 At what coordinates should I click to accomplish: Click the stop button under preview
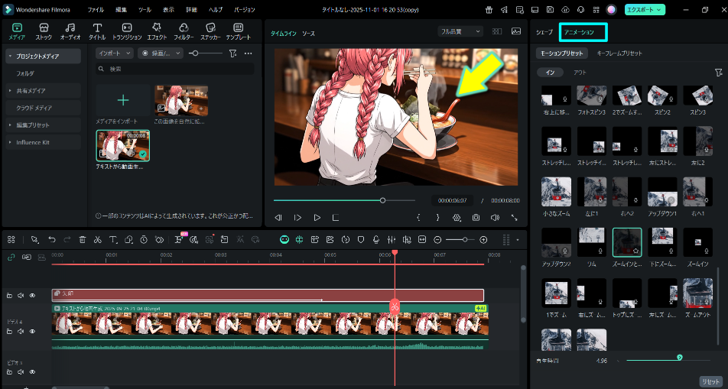pyautogui.click(x=336, y=217)
